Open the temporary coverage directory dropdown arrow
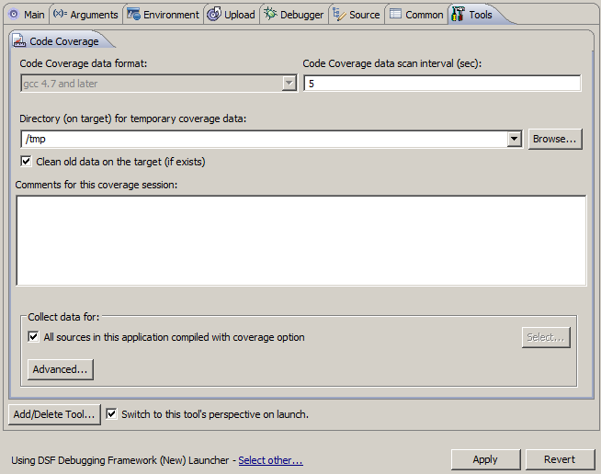 (x=515, y=139)
